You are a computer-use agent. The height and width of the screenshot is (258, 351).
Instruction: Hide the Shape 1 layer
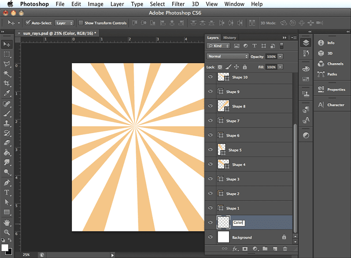pos(211,208)
